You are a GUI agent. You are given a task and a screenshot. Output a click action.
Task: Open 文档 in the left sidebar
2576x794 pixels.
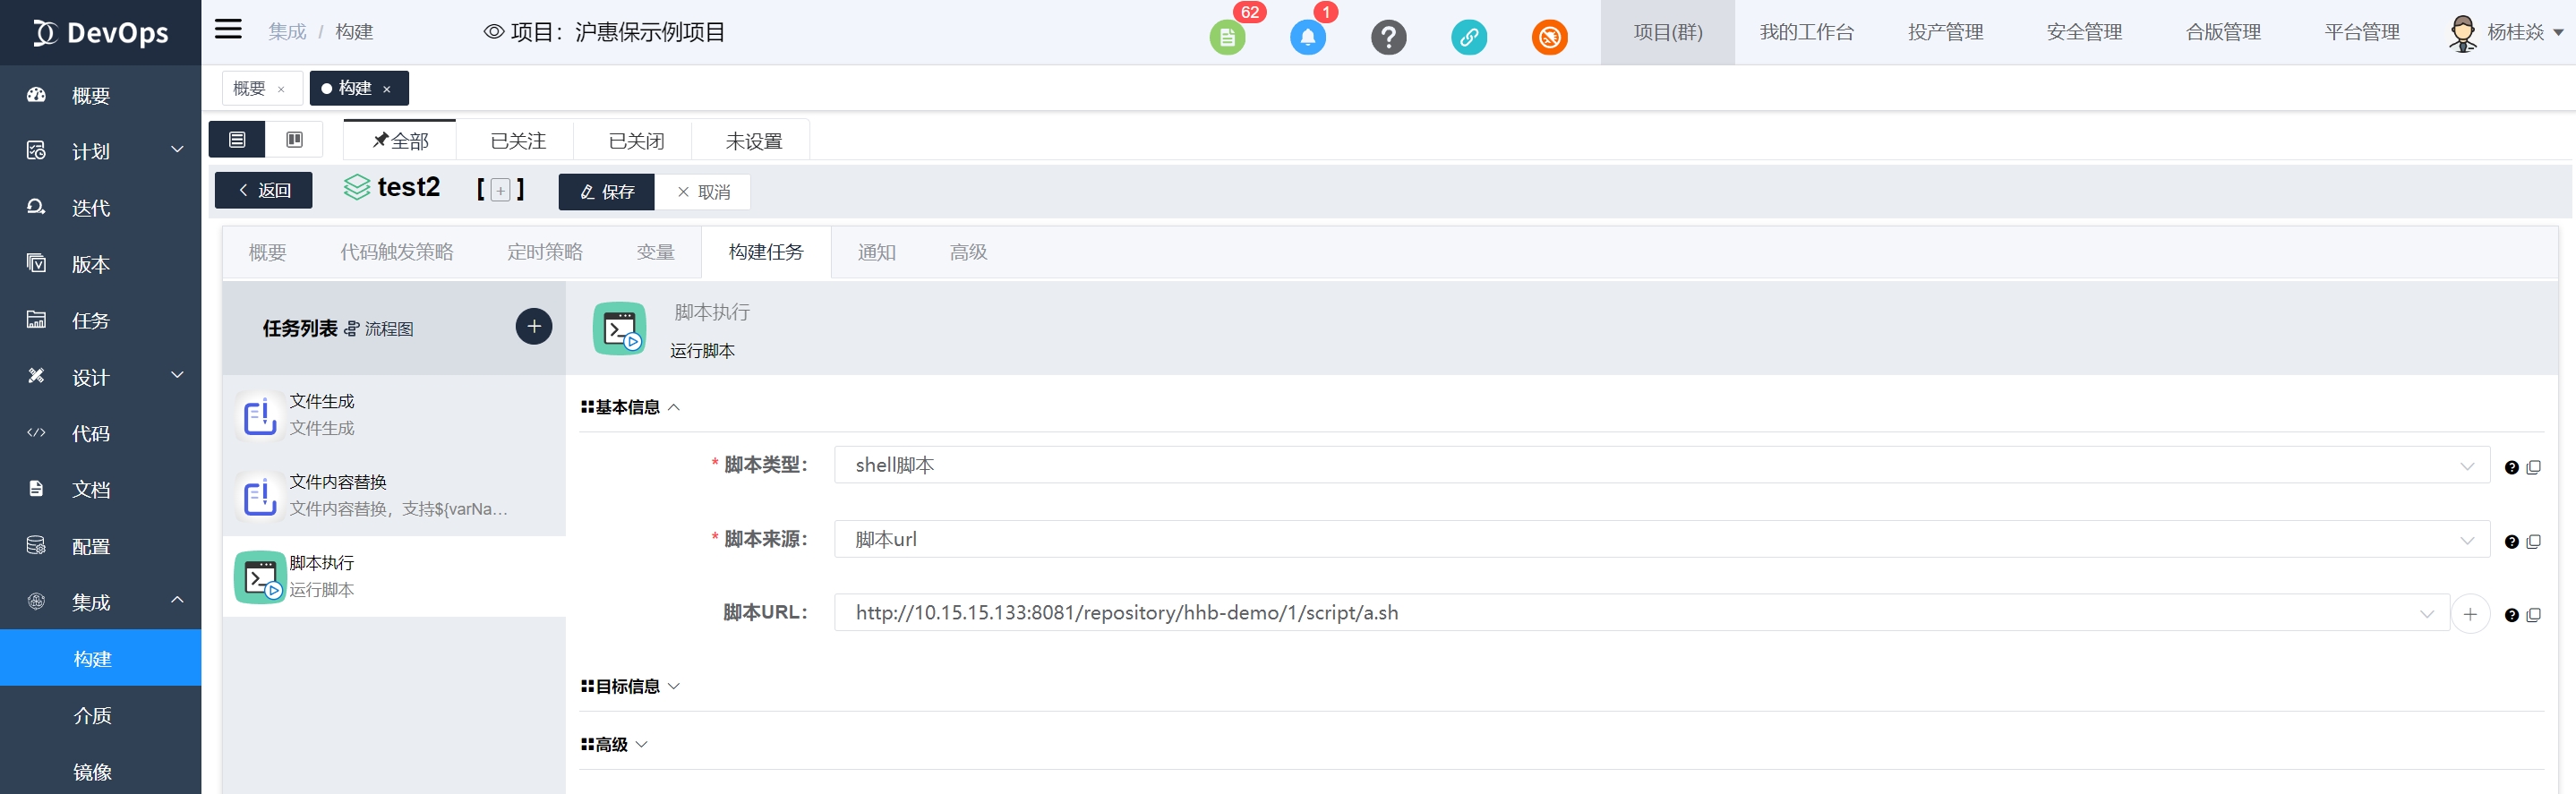pos(100,489)
